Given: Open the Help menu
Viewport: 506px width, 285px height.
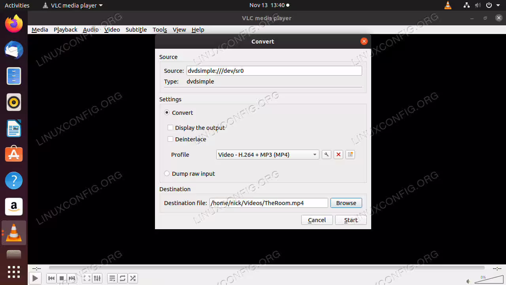Looking at the screenshot, I should (x=198, y=30).
